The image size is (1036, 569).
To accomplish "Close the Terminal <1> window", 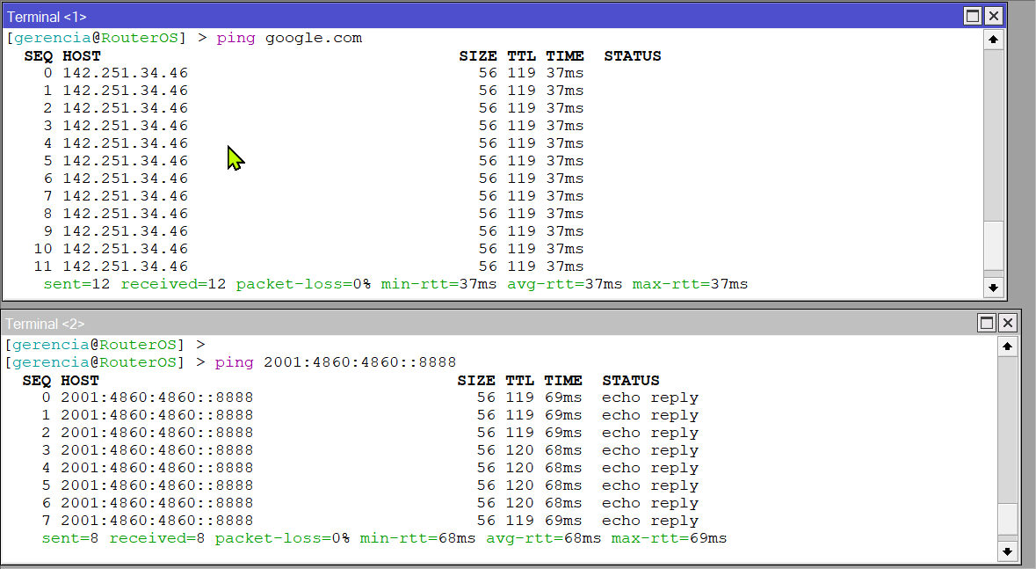I will click(x=993, y=16).
